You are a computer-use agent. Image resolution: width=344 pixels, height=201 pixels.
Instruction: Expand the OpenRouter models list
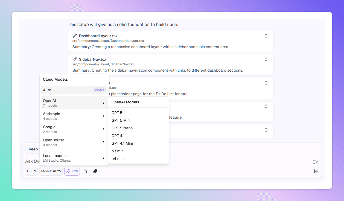click(74, 142)
